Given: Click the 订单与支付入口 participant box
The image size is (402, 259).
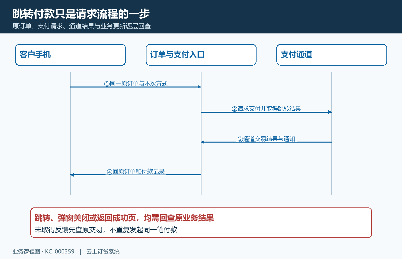Looking at the screenshot, I should click(x=201, y=55).
